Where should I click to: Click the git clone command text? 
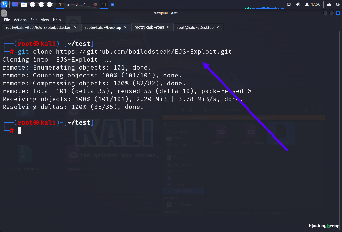pyautogui.click(x=125, y=52)
